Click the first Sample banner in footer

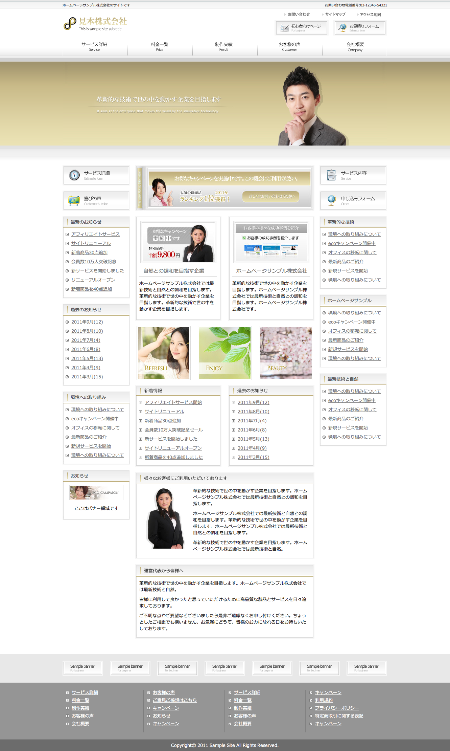click(x=83, y=668)
